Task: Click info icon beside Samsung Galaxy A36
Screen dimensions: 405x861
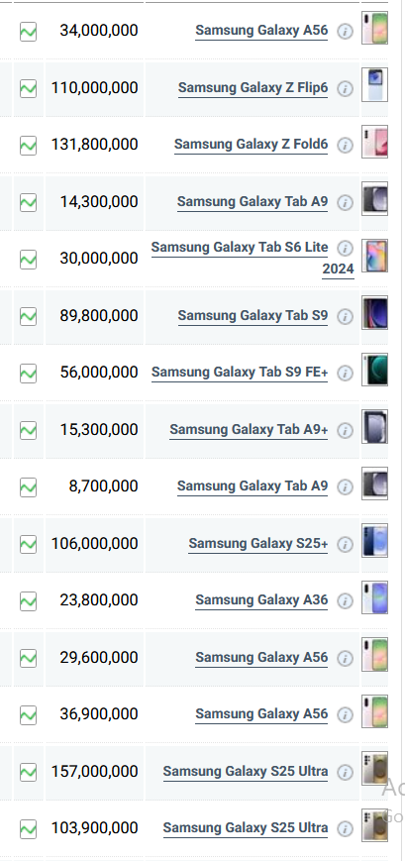Action: pyautogui.click(x=345, y=601)
